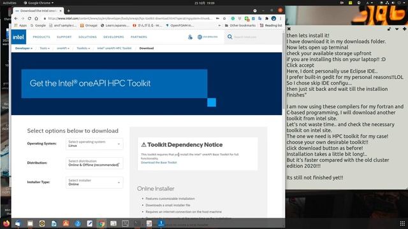408x229 pixels.
Task: Open the PARTNERS menu
Action: [x=139, y=37]
